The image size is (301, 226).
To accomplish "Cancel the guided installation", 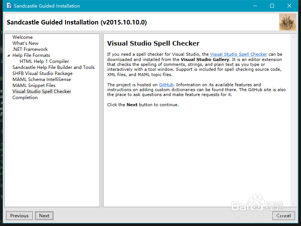I will coord(284,215).
